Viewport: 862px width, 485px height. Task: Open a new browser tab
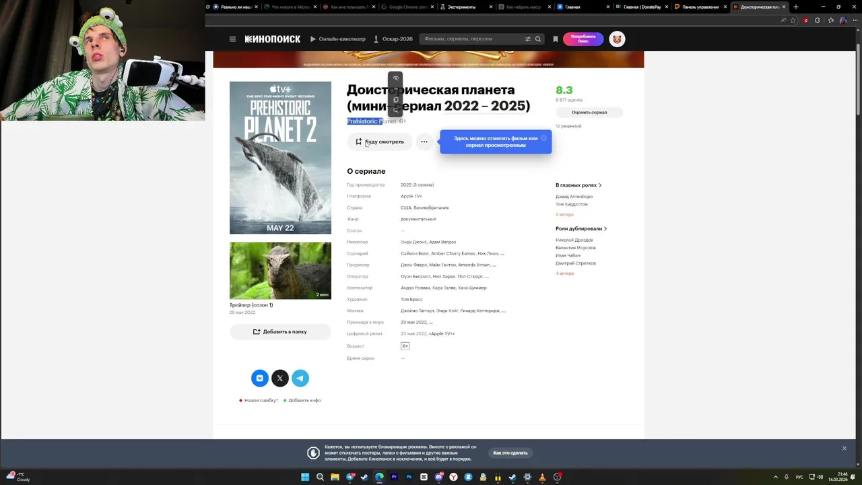(x=796, y=7)
